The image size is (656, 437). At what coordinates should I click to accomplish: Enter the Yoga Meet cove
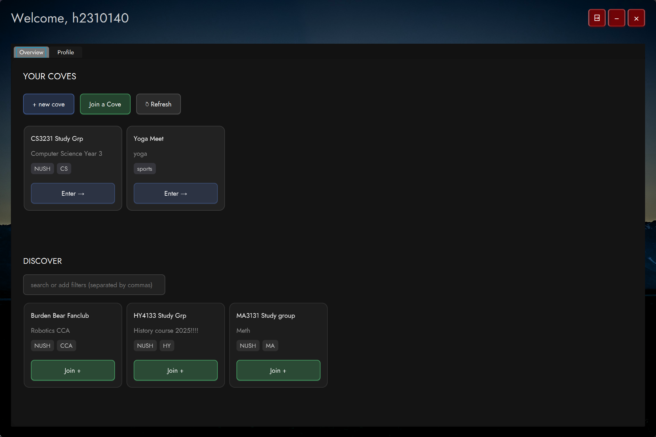(x=176, y=194)
